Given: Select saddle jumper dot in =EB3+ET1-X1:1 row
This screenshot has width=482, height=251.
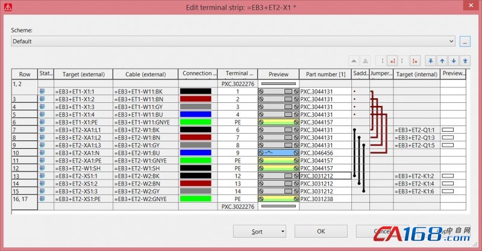Looking at the screenshot, I should coord(354,91).
